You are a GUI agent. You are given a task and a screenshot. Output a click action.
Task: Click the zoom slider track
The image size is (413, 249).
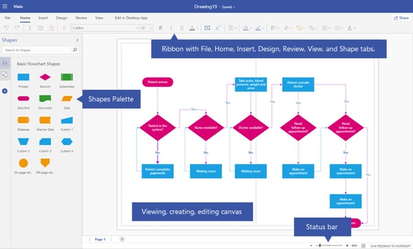tap(329, 245)
